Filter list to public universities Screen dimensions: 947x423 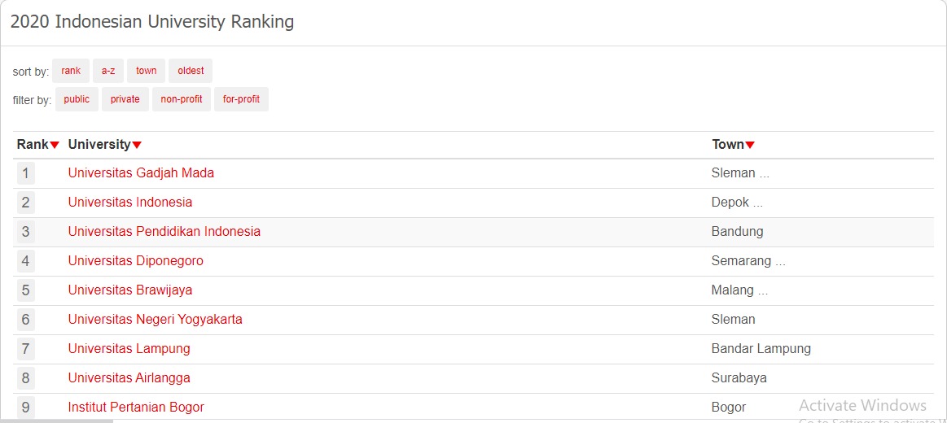click(77, 99)
